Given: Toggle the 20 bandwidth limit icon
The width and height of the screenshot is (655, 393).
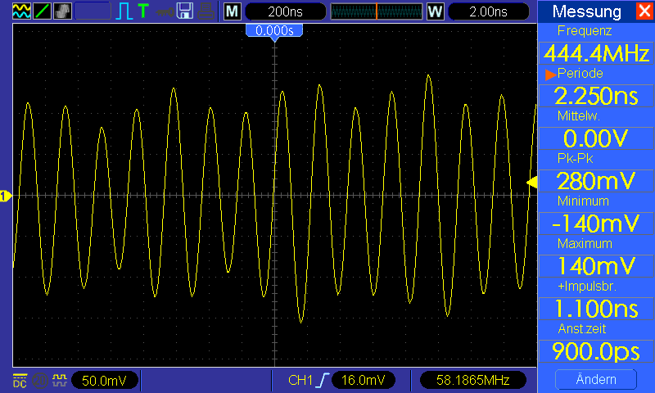Looking at the screenshot, I should click(40, 381).
